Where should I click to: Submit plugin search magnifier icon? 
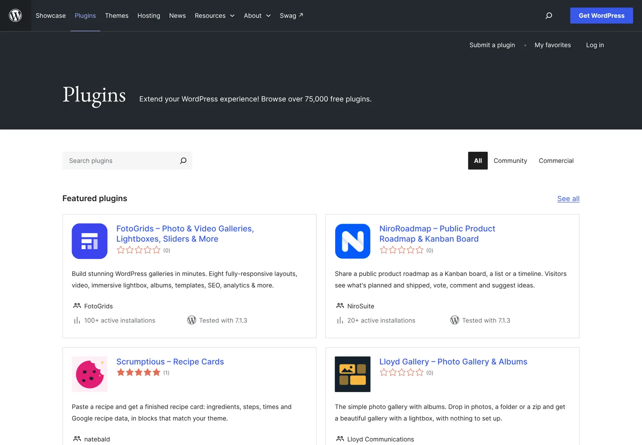(x=183, y=161)
